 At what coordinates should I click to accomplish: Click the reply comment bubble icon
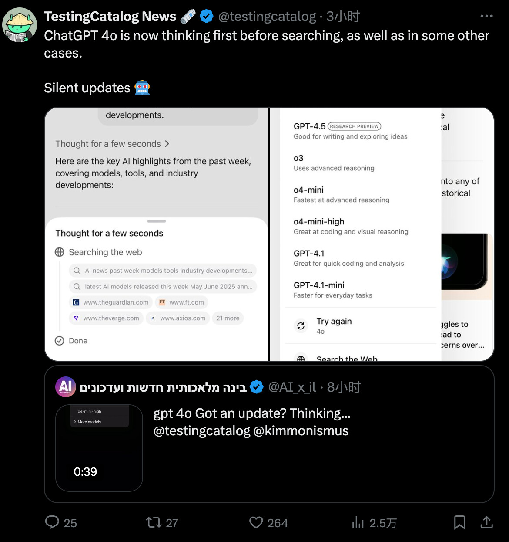point(52,522)
